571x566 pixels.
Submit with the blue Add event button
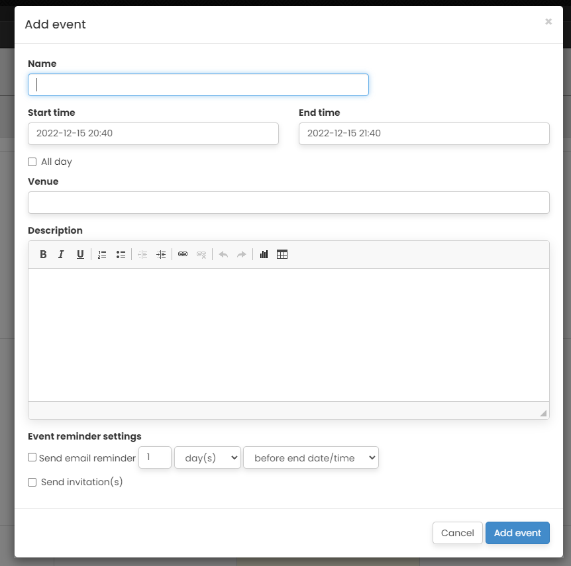[x=517, y=533]
